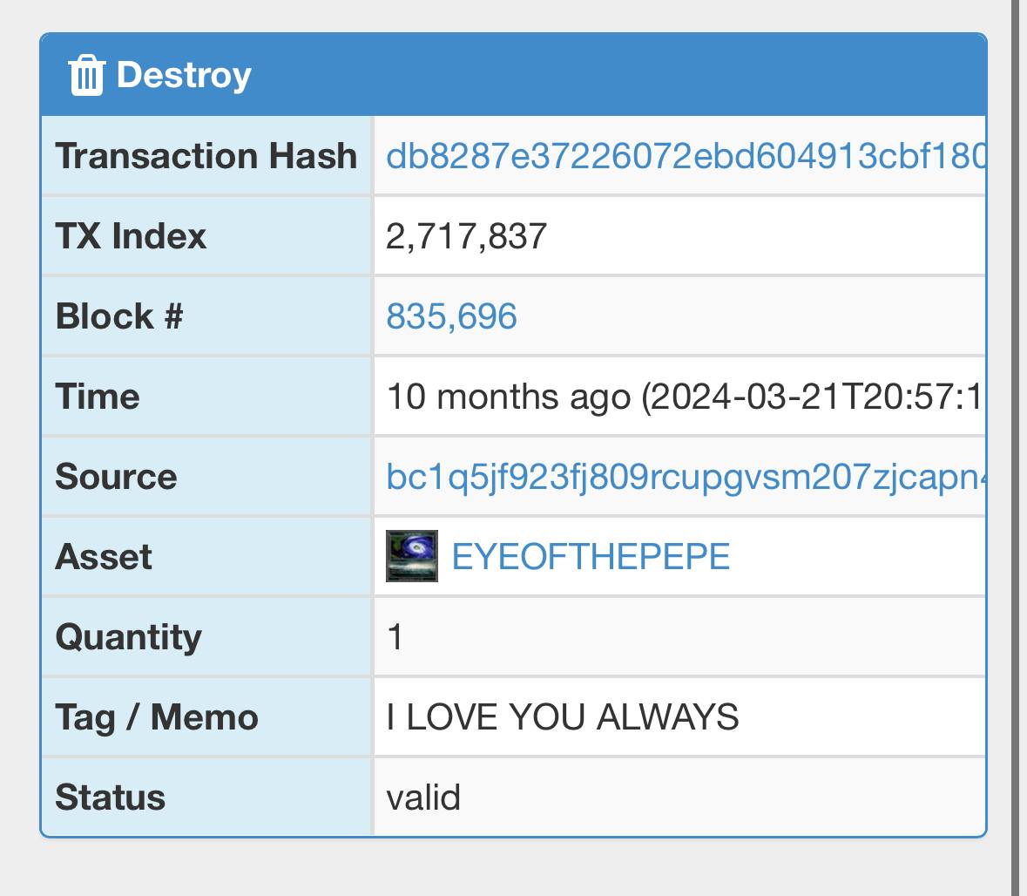
Task: Open the bc1q5jf923 source address link
Action: [x=686, y=477]
